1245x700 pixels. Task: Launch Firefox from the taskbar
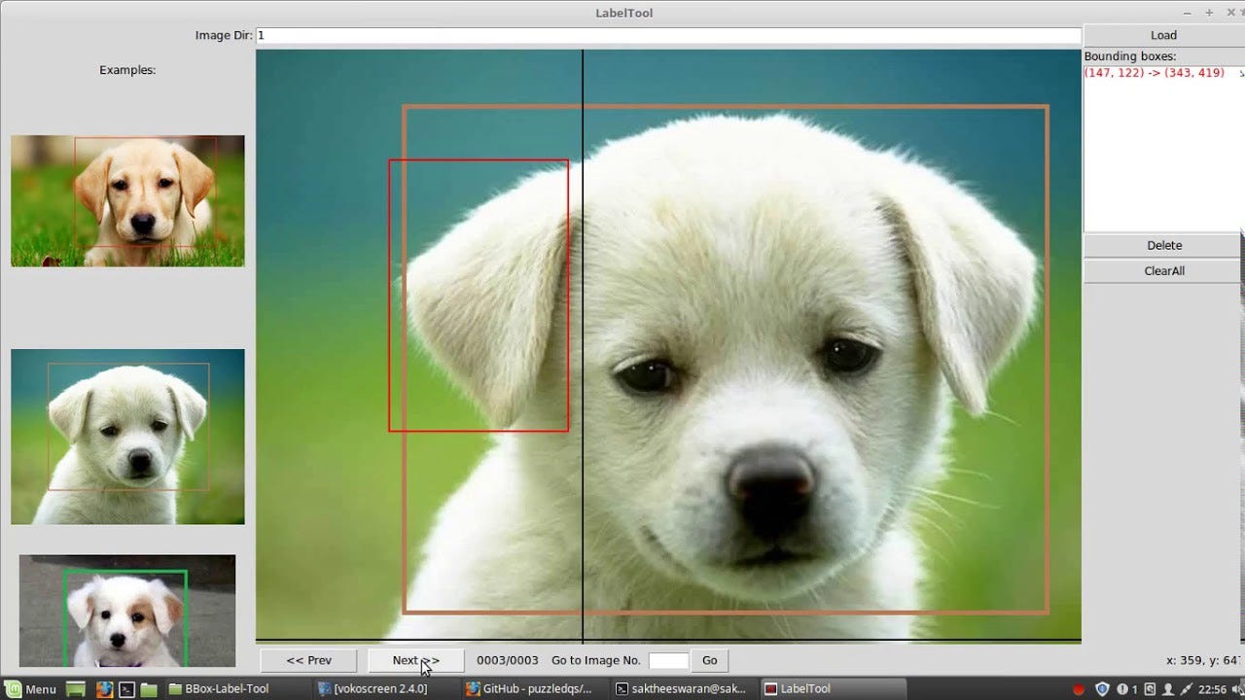click(x=104, y=688)
